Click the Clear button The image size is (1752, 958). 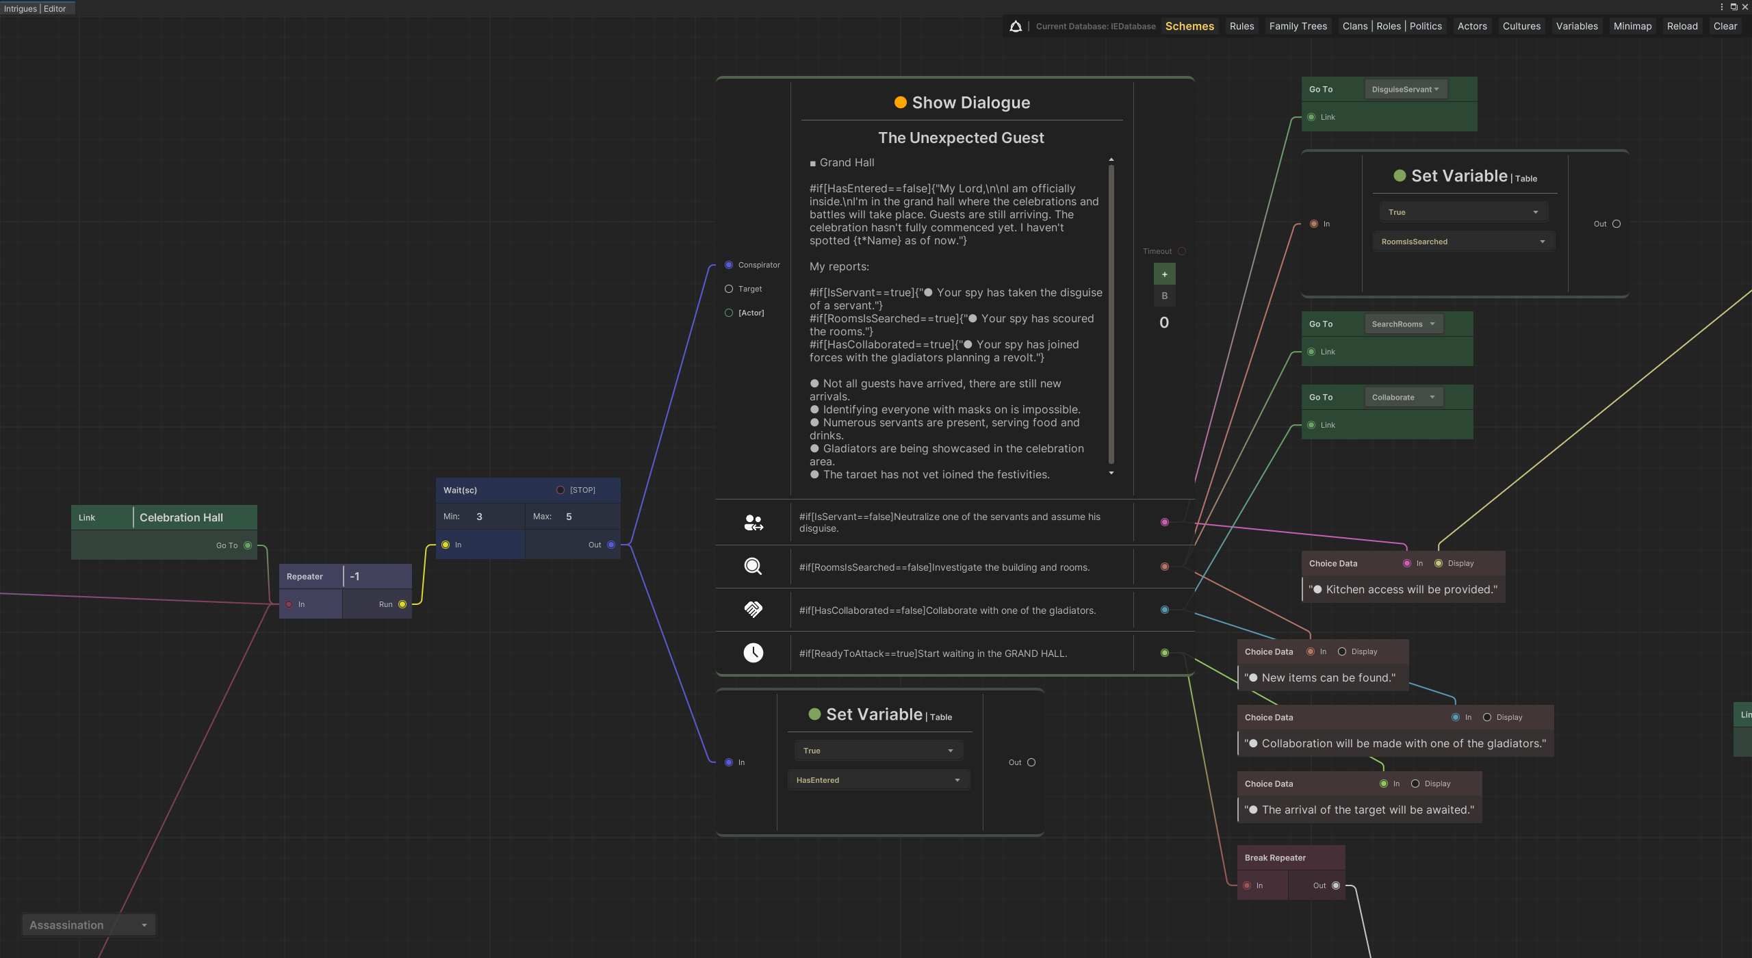pyautogui.click(x=1725, y=26)
